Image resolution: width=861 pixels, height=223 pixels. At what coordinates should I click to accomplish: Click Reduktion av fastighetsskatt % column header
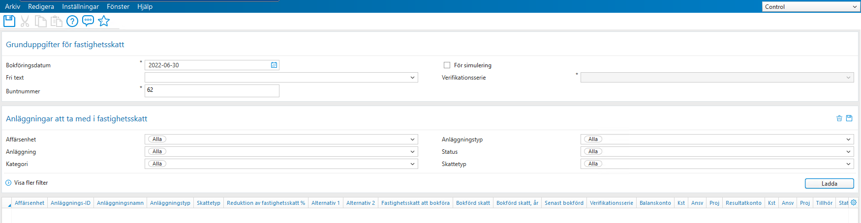pyautogui.click(x=266, y=203)
